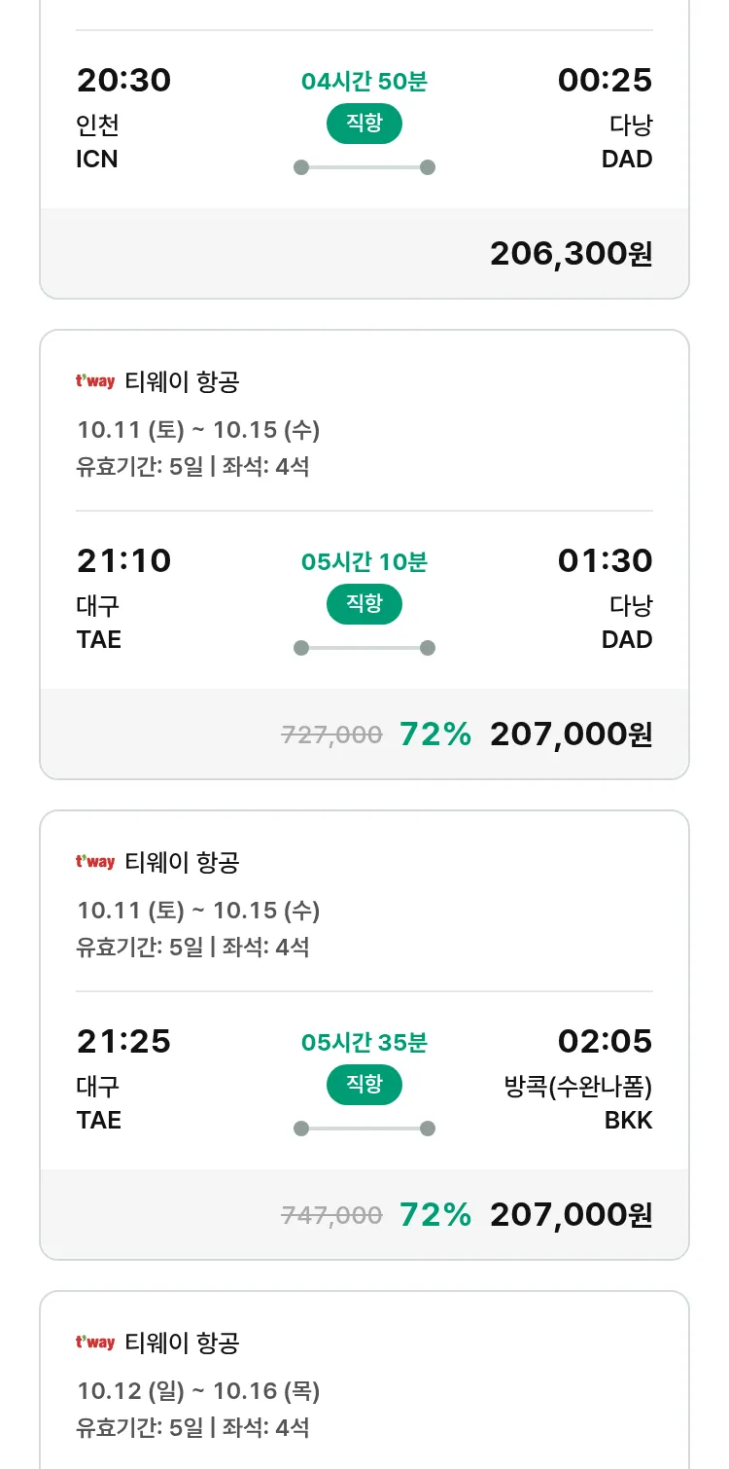Select the 207,000원 fare to Da Nang from Daegu

click(x=571, y=734)
